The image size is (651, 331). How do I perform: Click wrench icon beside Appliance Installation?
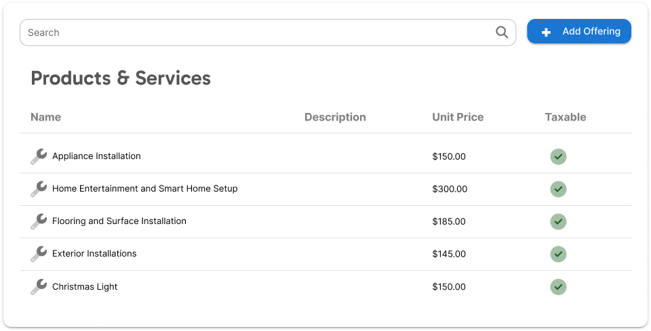[39, 156]
